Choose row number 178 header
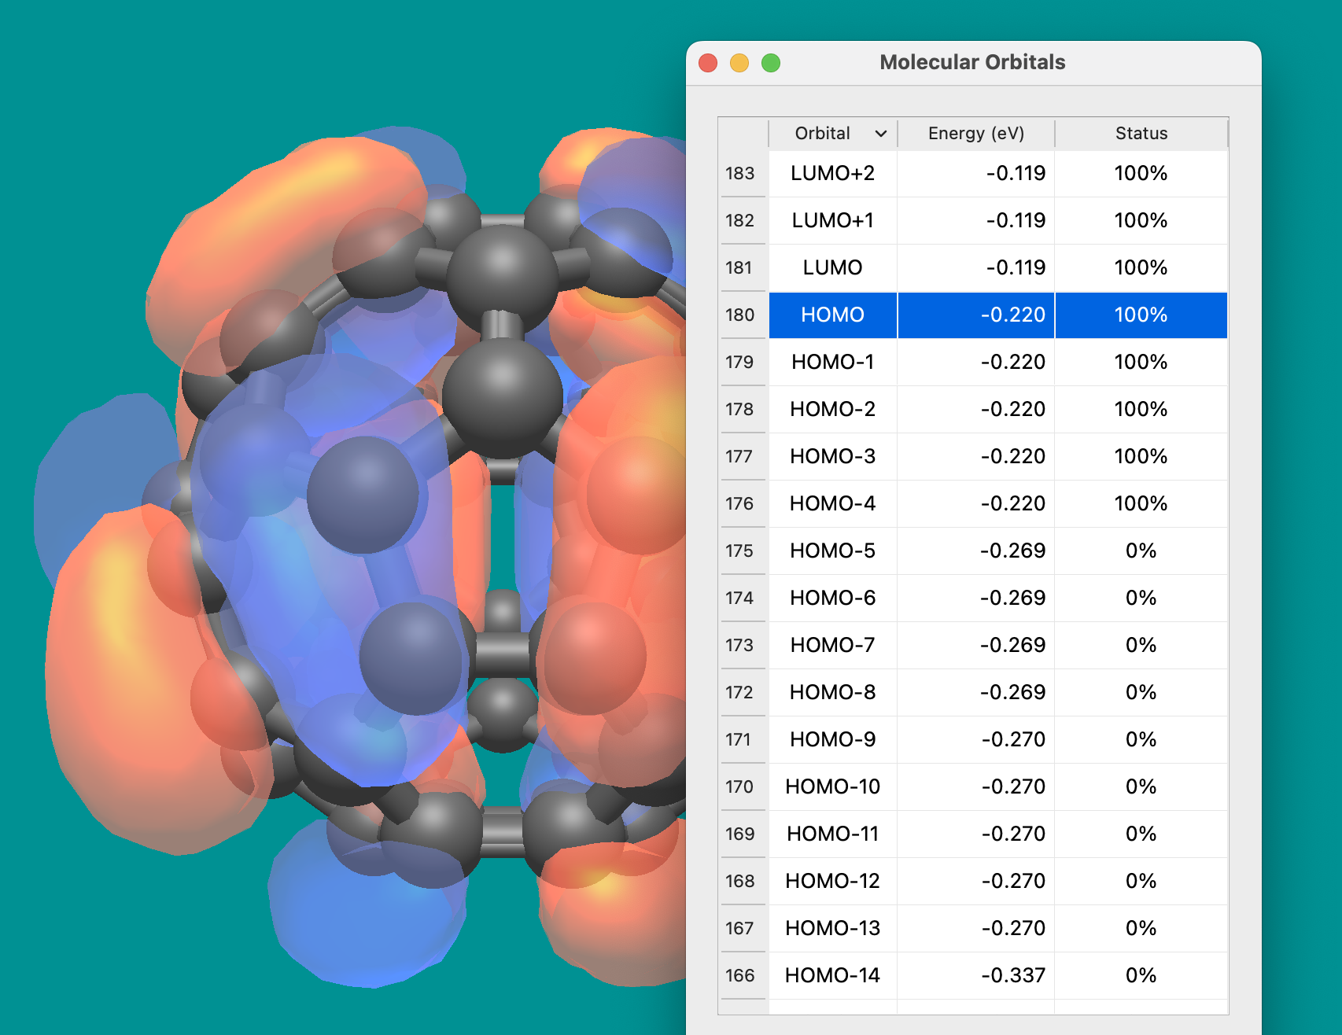 pos(739,410)
